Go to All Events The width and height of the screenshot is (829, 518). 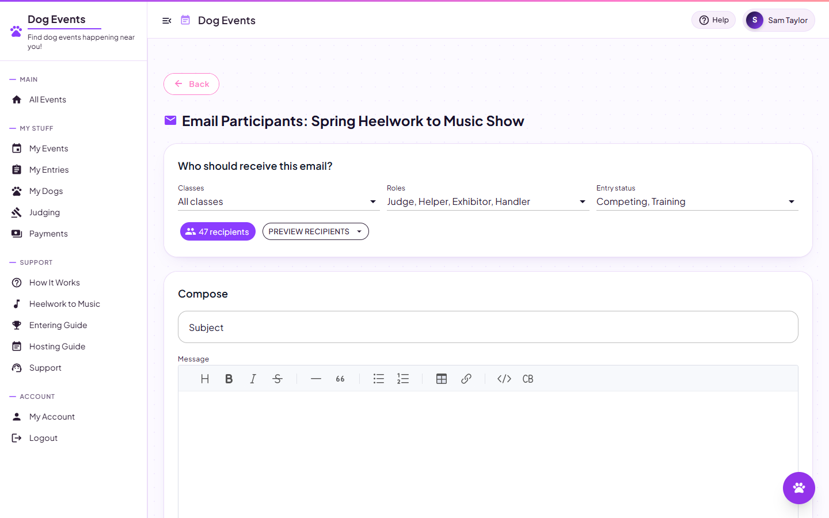(74, 100)
